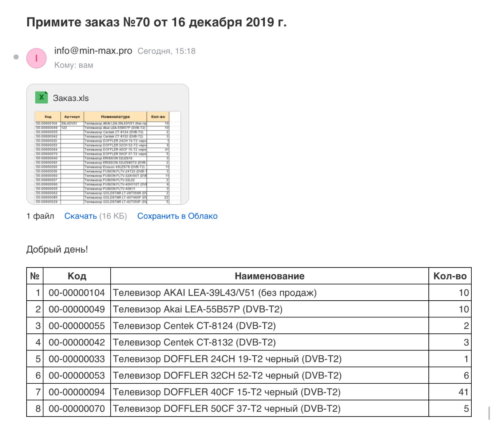
Task: Click code cell 00-00000094
Action: [77, 392]
